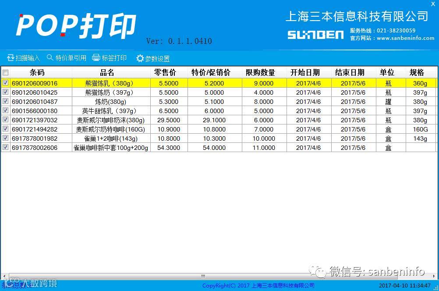Select barcode cell 6917878002606
The image size is (439, 291).
click(x=41, y=148)
